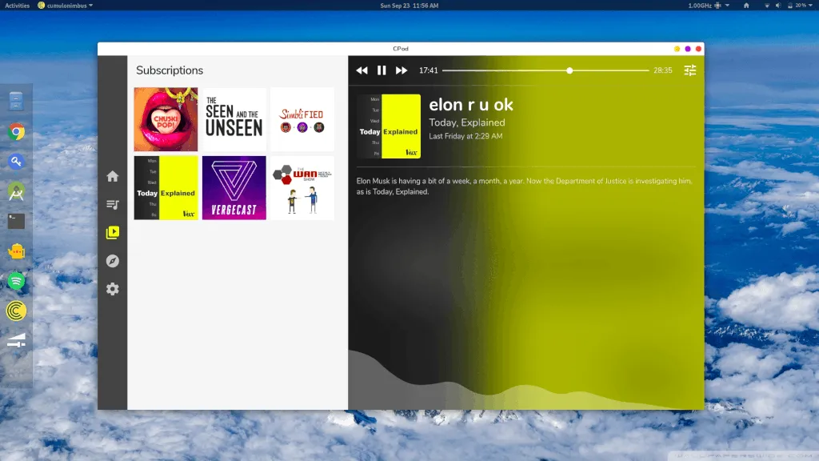Image resolution: width=819 pixels, height=461 pixels.
Task: Open the Explore compass icon
Action: click(113, 261)
